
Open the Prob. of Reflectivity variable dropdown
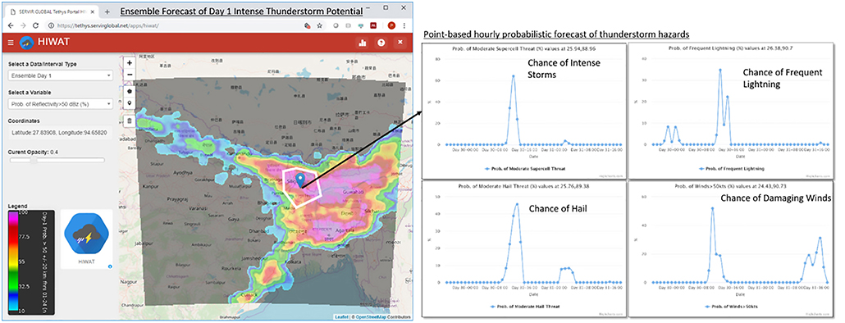60,103
